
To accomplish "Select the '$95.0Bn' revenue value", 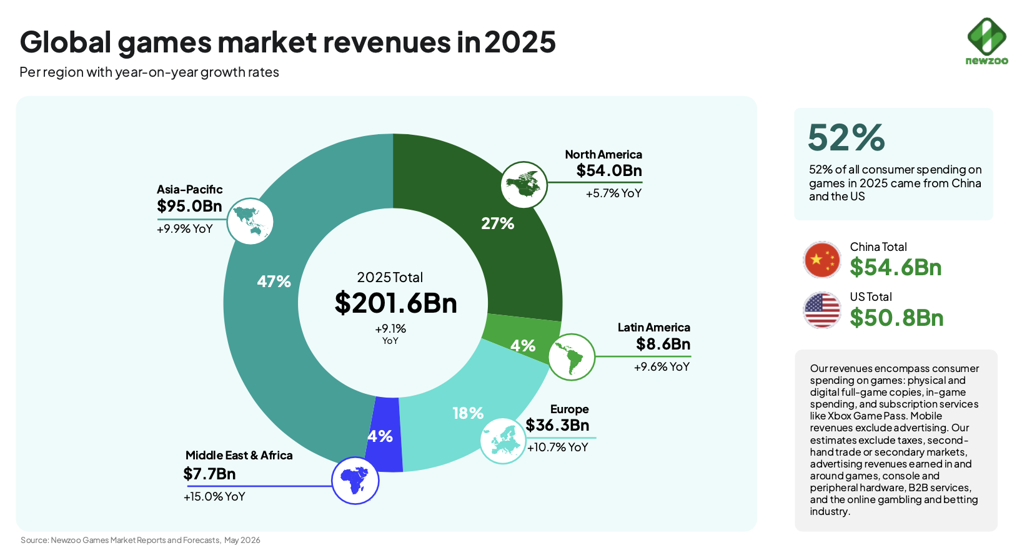I will pos(189,206).
